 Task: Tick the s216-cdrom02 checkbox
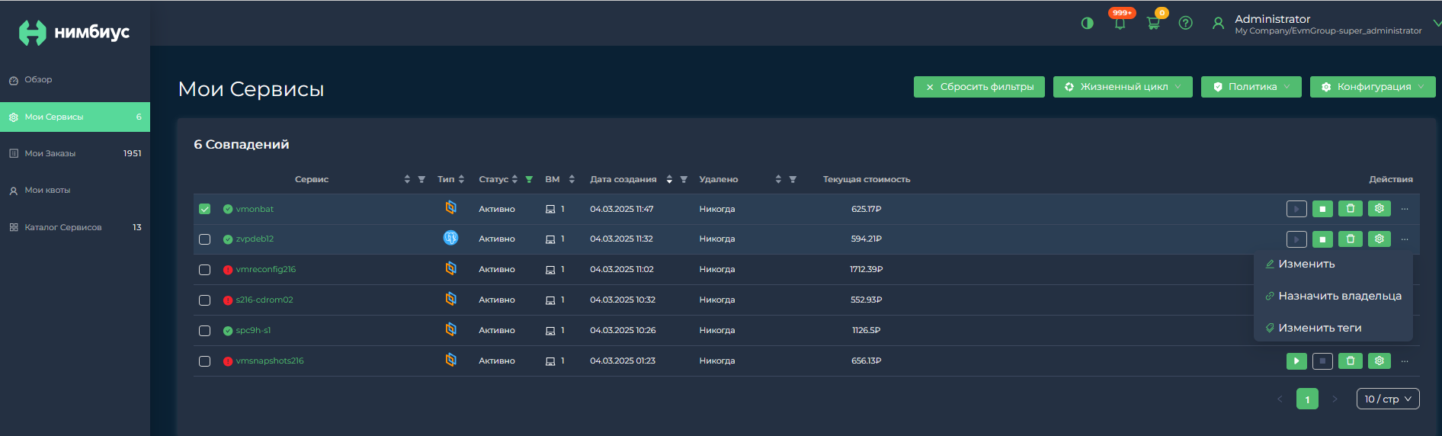(x=204, y=300)
